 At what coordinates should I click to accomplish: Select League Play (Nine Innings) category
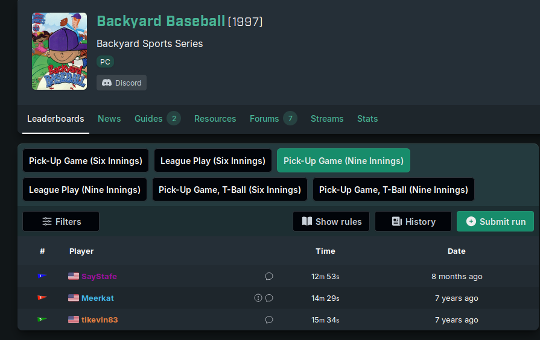(x=84, y=190)
